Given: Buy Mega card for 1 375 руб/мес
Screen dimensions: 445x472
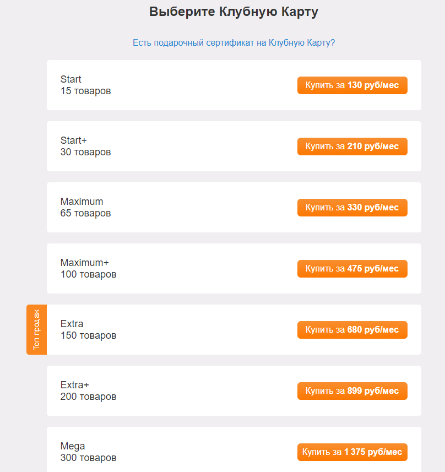Looking at the screenshot, I should pyautogui.click(x=352, y=452).
